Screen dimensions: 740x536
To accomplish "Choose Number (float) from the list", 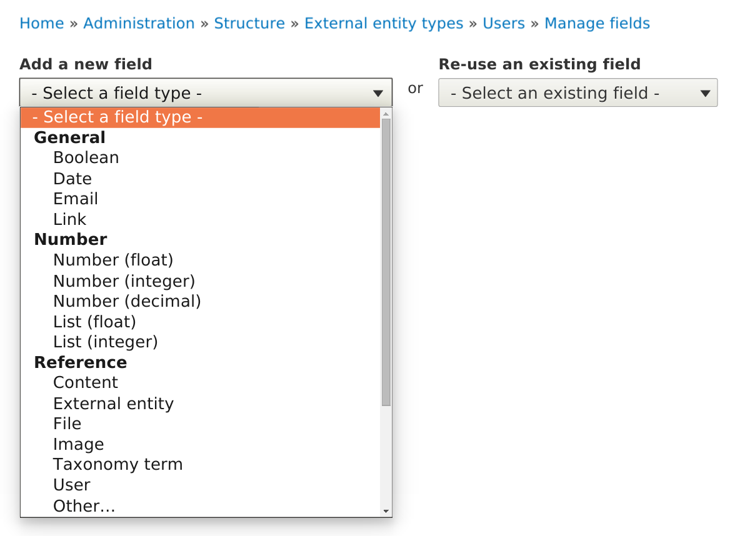I will 113,260.
